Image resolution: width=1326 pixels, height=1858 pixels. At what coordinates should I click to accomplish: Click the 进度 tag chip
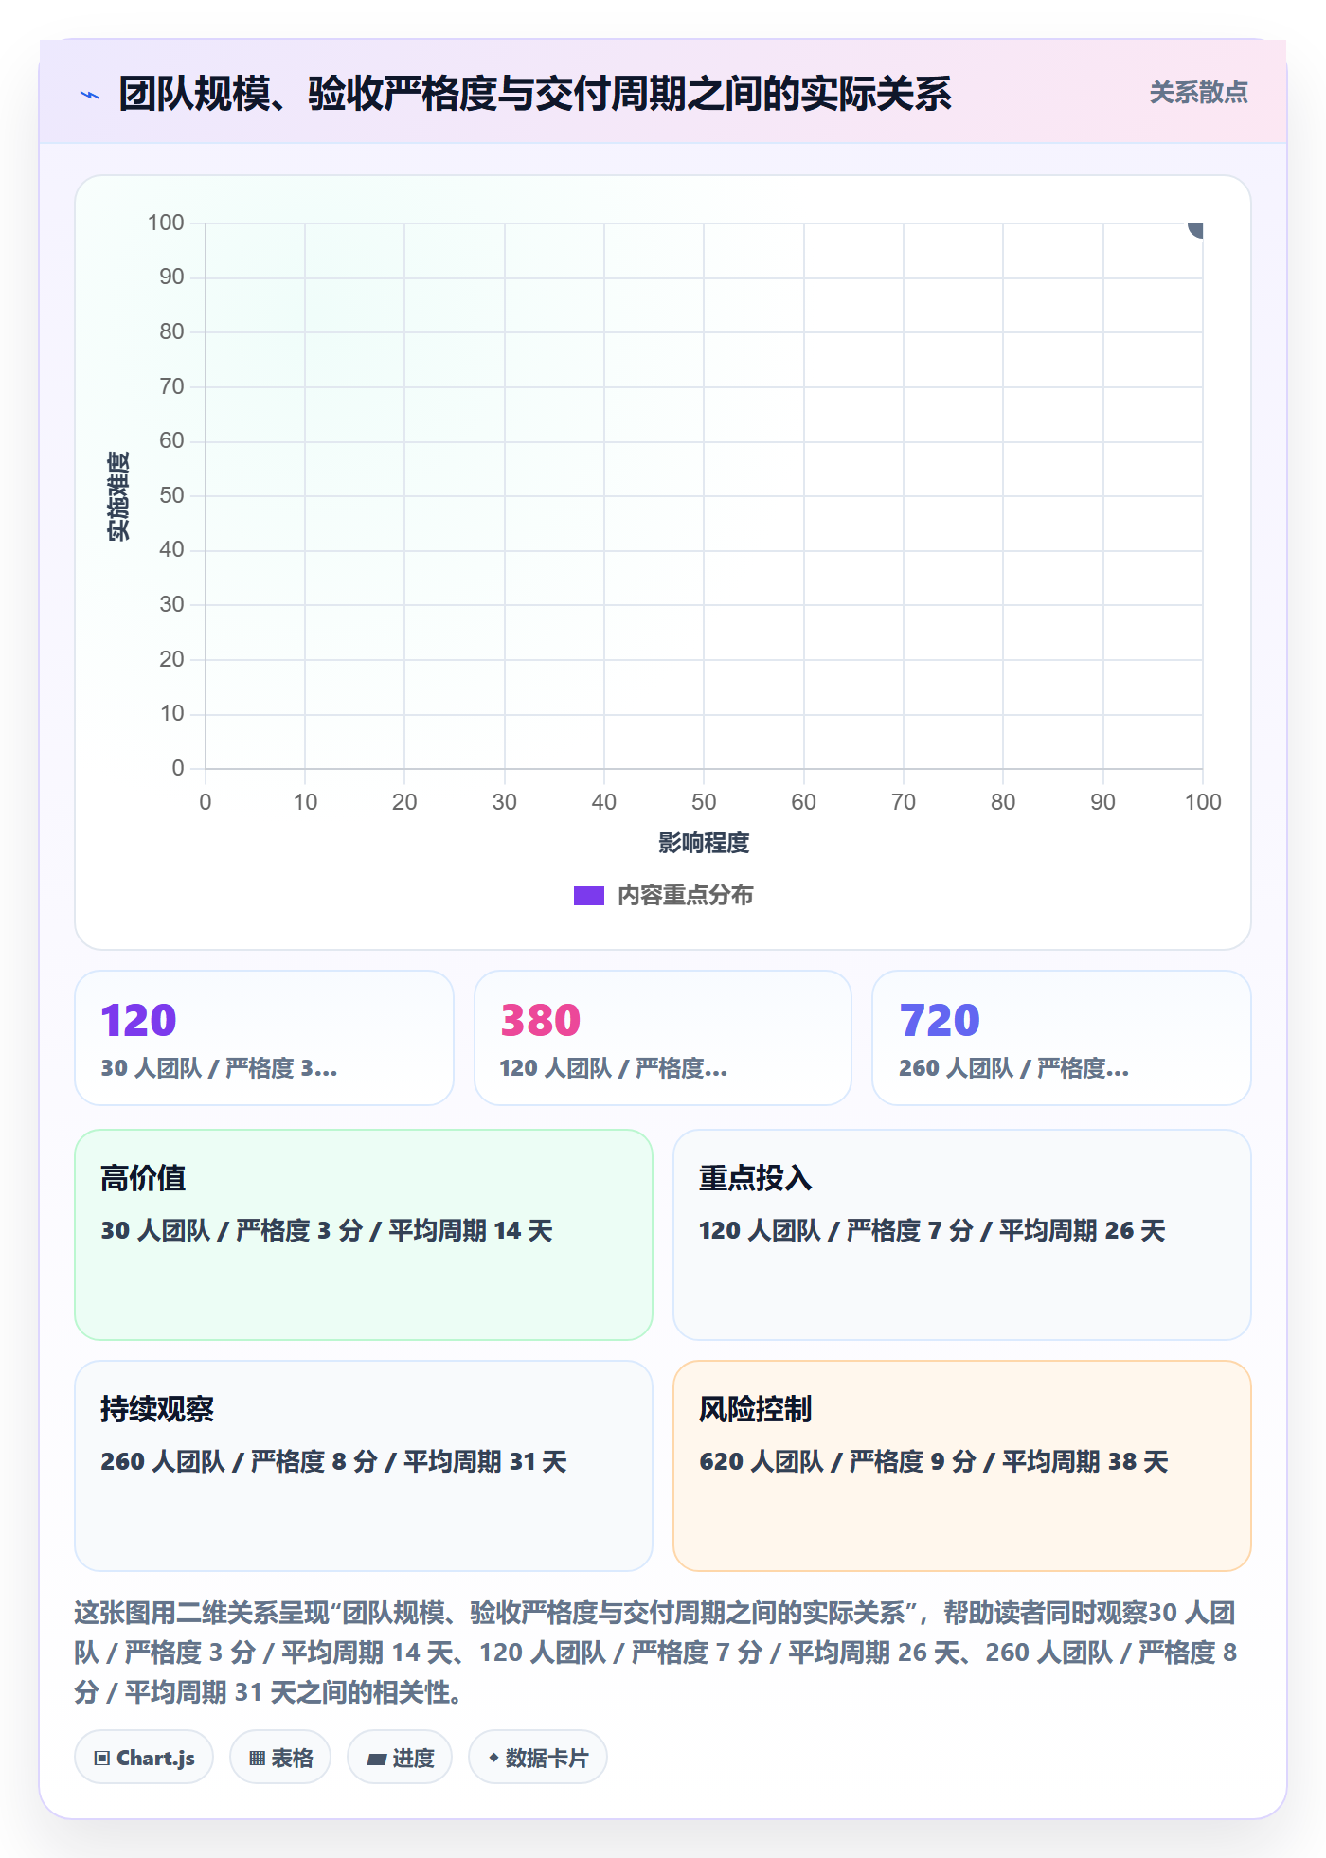pos(400,1758)
